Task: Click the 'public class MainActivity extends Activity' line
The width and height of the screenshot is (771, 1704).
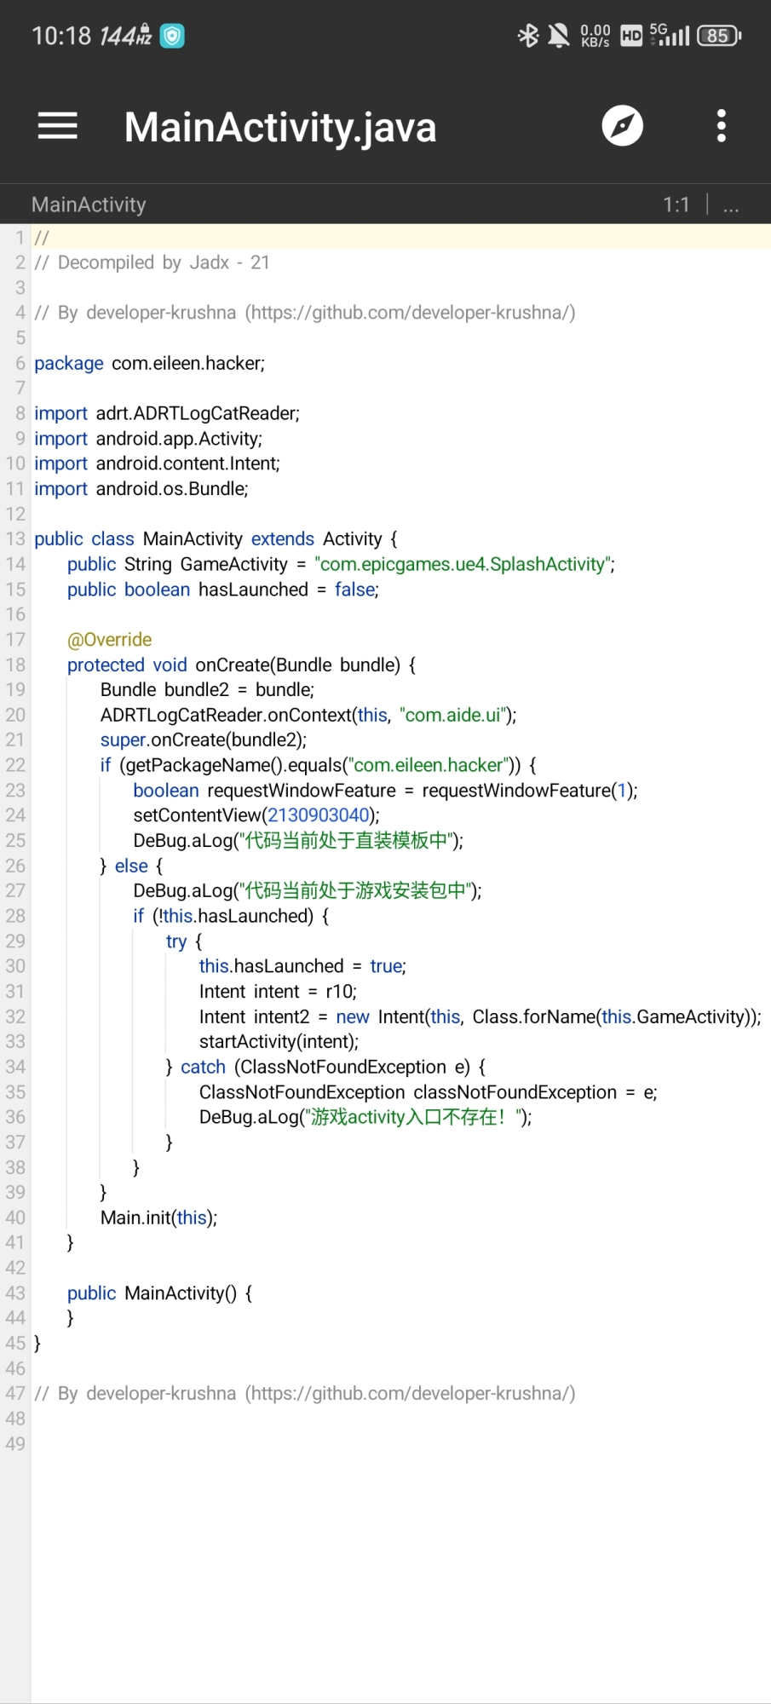Action: click(x=216, y=538)
